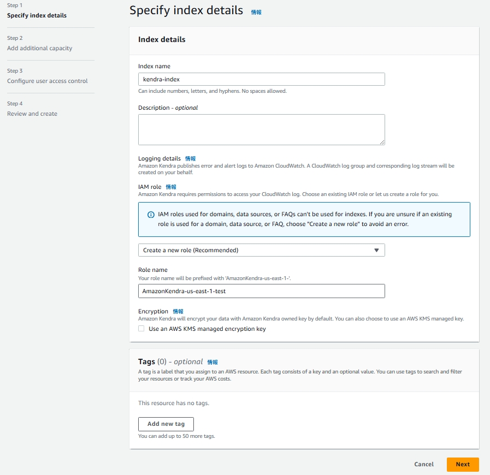Click the info icon in the IAM alert box
The width and height of the screenshot is (490, 475).
[x=151, y=215]
